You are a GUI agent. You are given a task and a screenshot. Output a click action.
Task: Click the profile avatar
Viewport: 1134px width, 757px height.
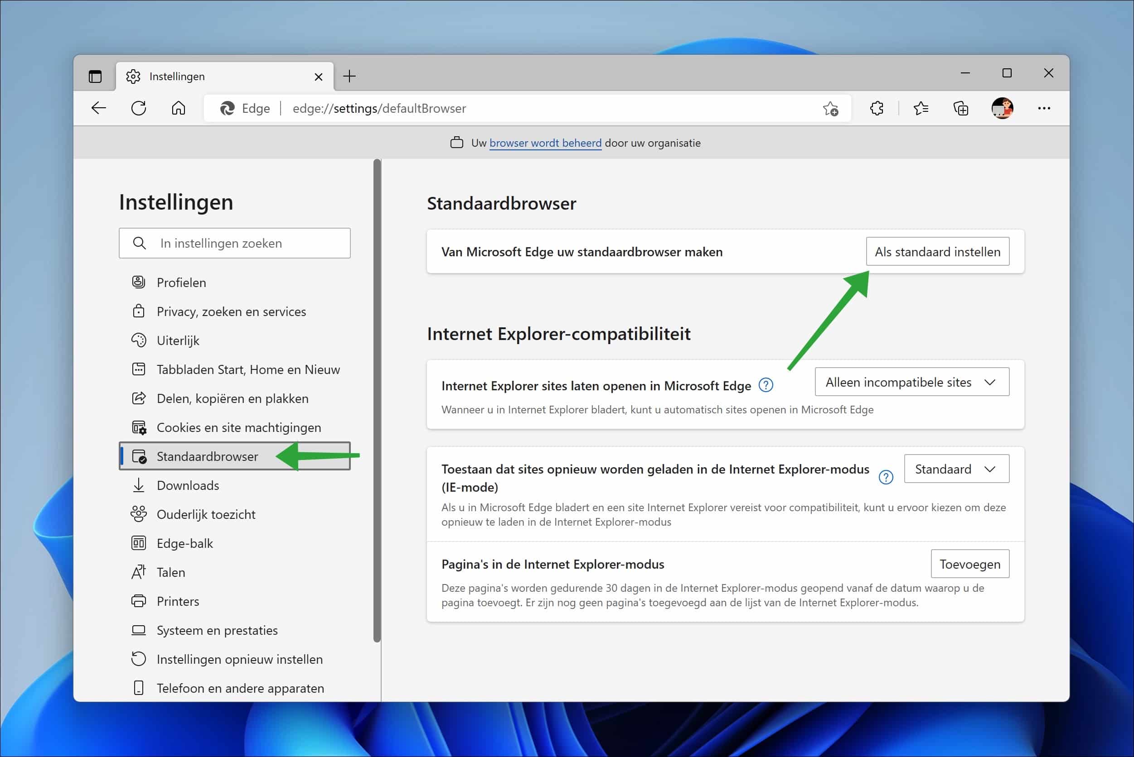[x=1002, y=108]
